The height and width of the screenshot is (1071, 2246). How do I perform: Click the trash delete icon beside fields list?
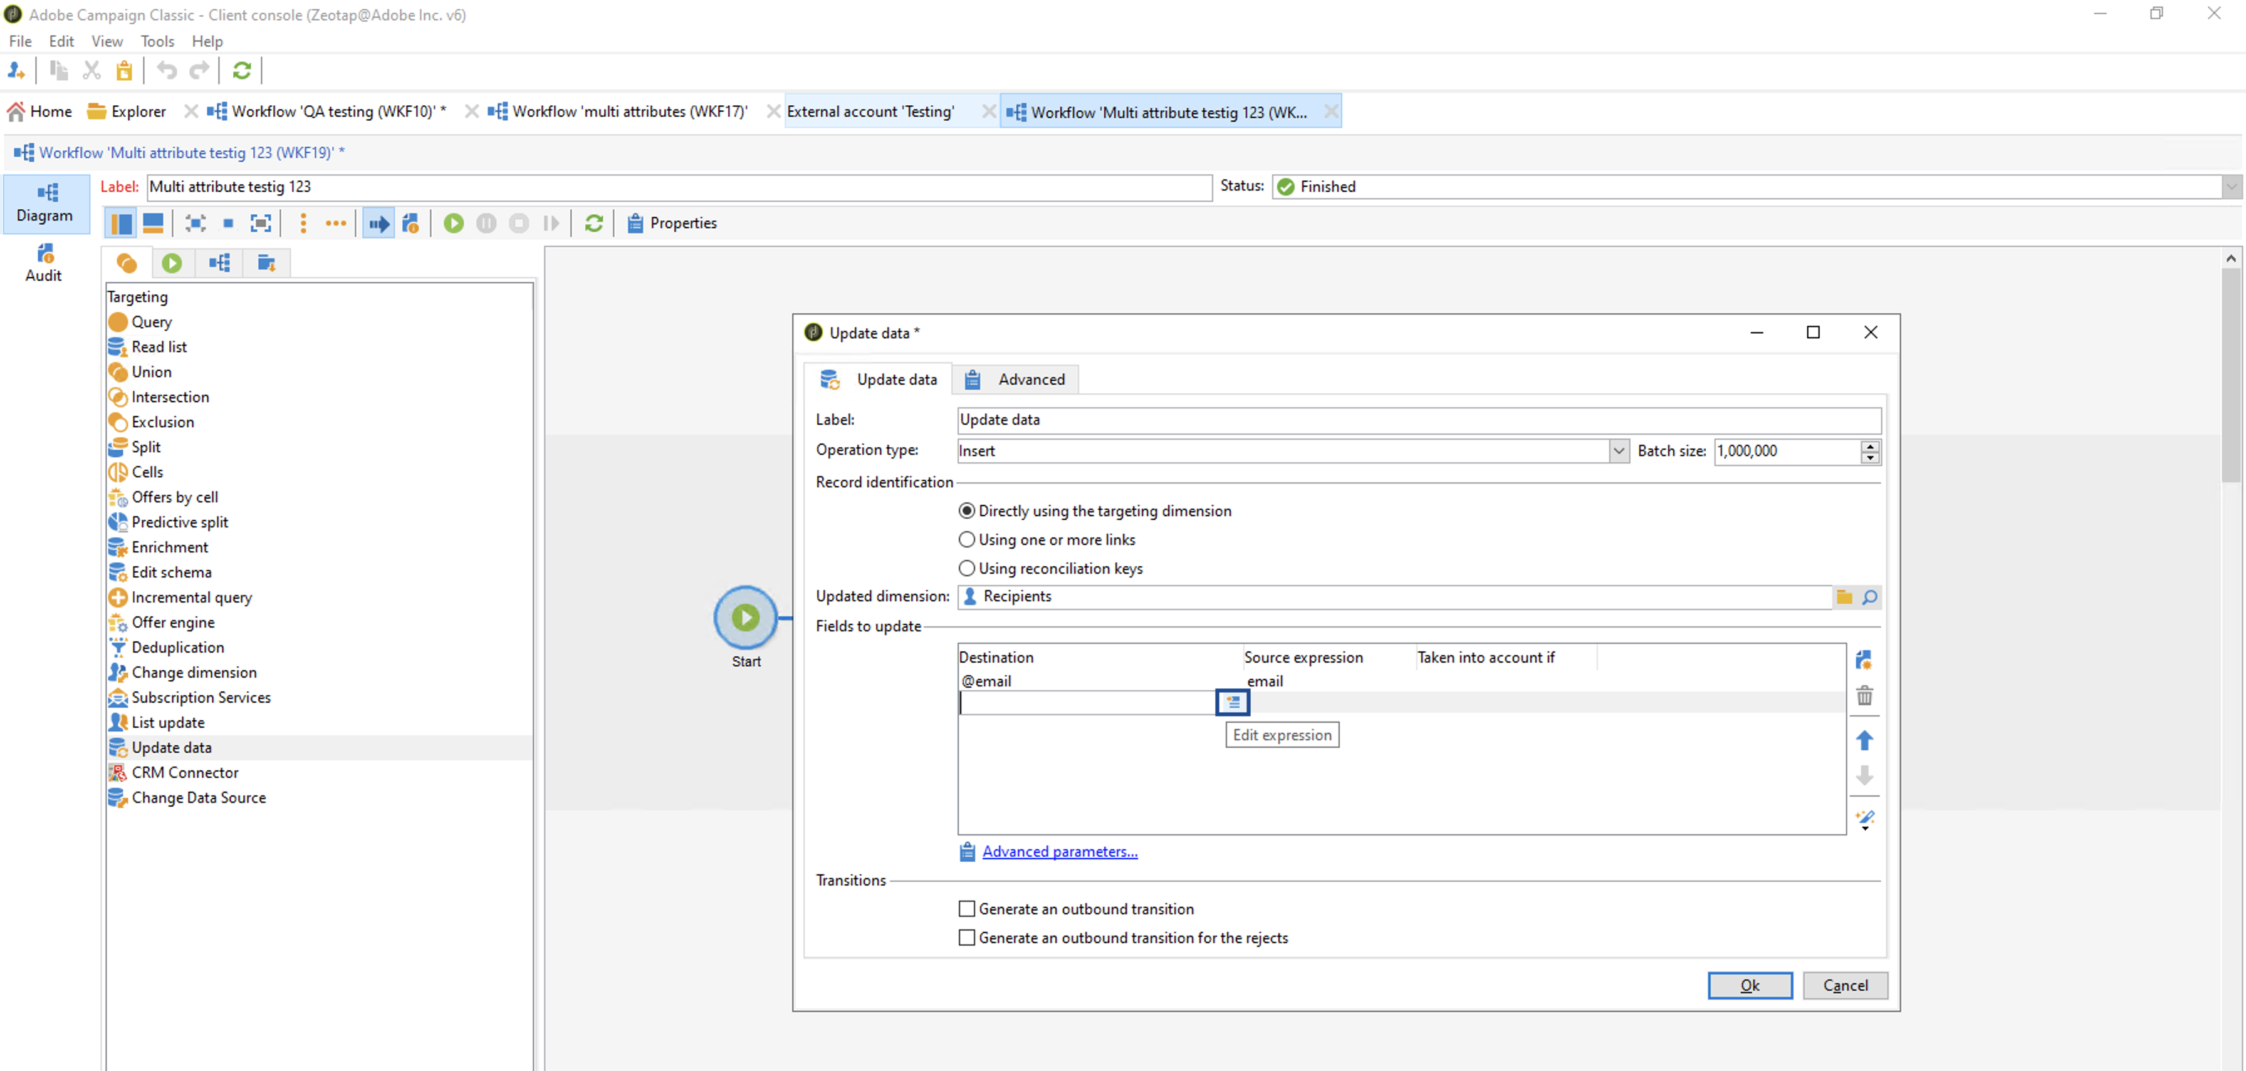[1864, 695]
